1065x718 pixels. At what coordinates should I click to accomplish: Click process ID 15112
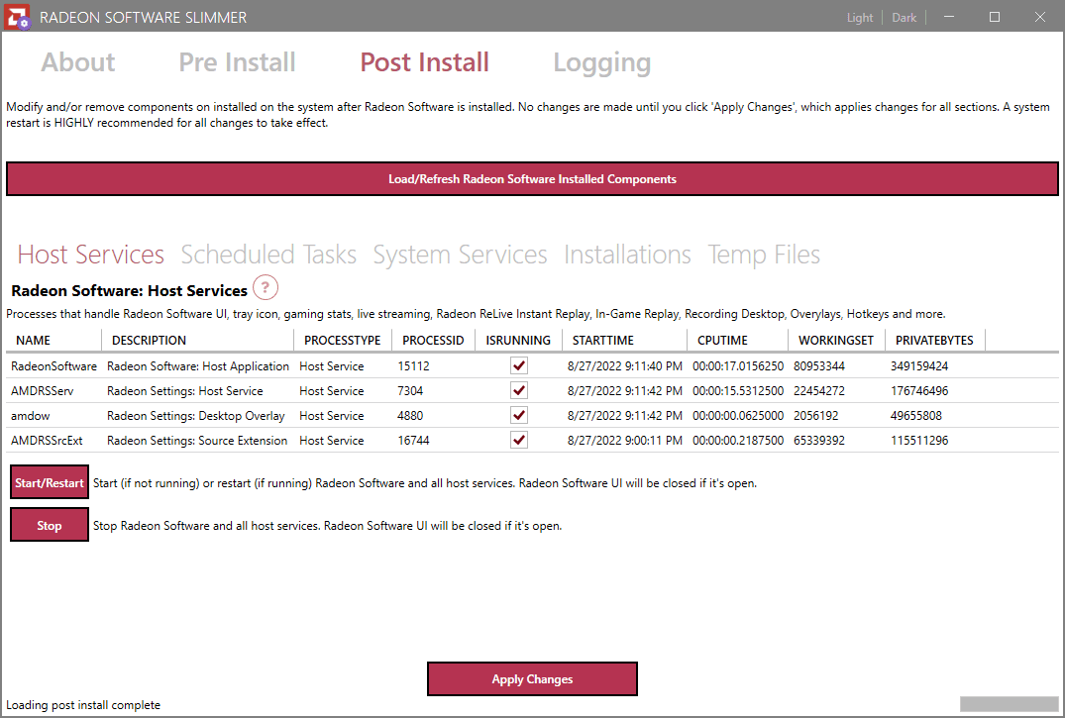coord(414,366)
